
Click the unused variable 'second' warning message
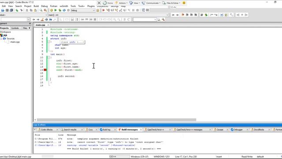(101, 145)
